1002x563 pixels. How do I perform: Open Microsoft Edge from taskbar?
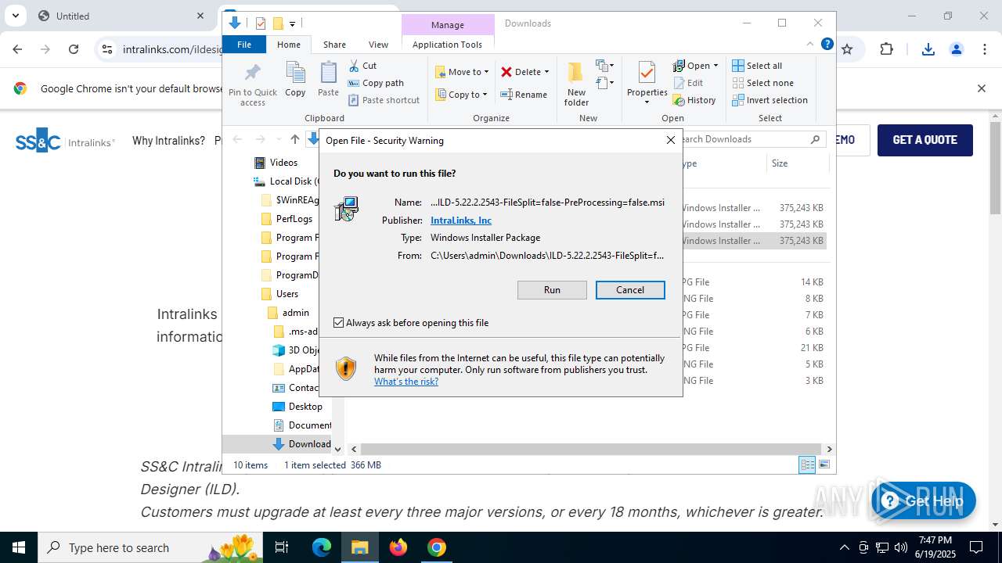[x=322, y=547]
